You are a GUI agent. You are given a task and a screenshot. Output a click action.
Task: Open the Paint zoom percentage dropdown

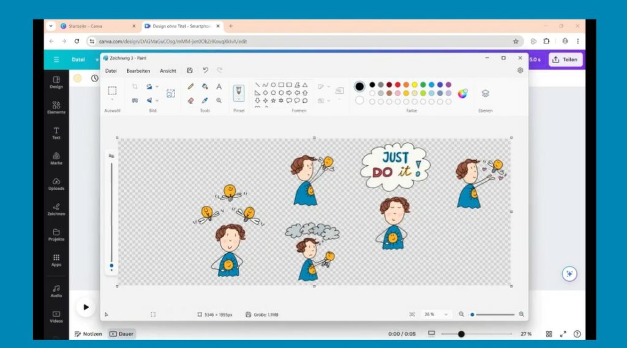tap(436, 314)
